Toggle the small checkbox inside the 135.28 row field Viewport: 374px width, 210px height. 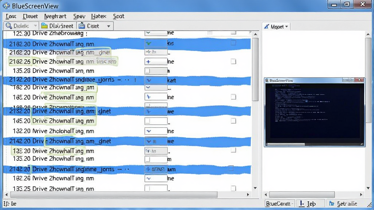(148, 71)
